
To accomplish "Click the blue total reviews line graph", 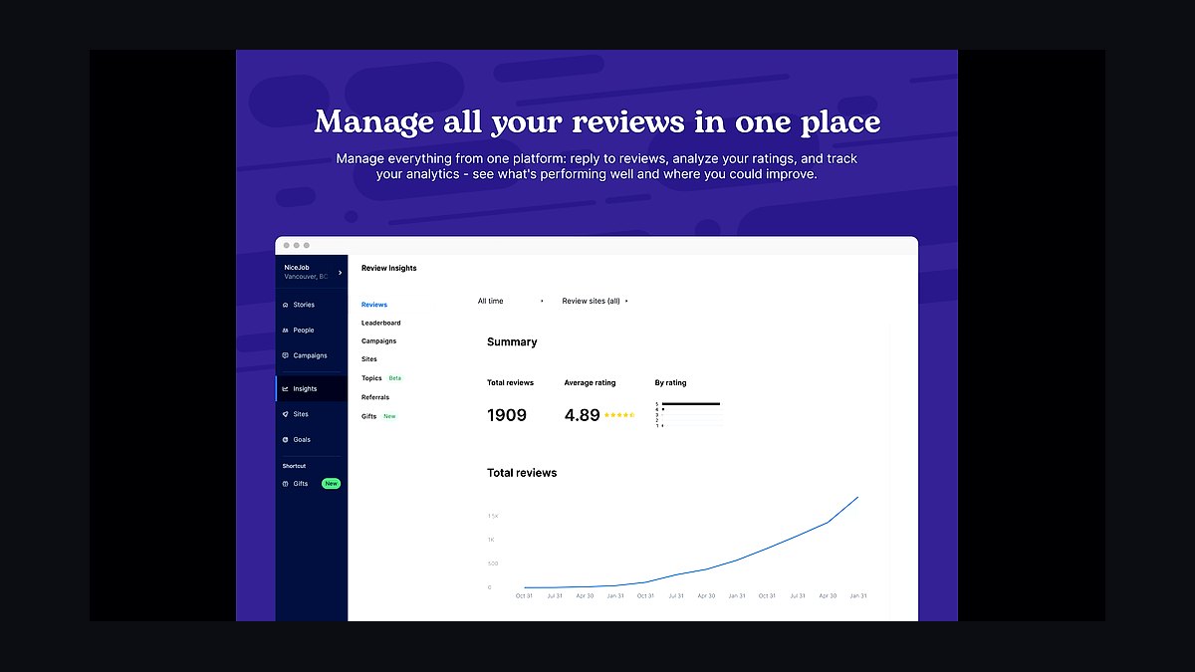I will [x=691, y=544].
